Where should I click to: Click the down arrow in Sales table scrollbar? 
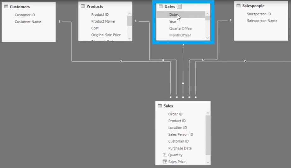208,162
